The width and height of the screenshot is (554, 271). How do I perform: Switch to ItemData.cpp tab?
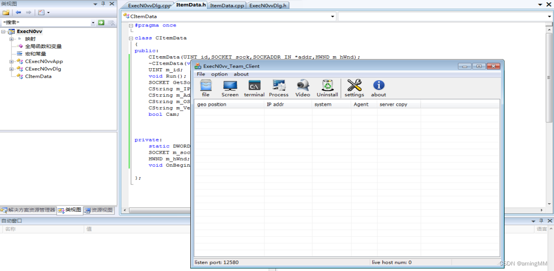(227, 5)
